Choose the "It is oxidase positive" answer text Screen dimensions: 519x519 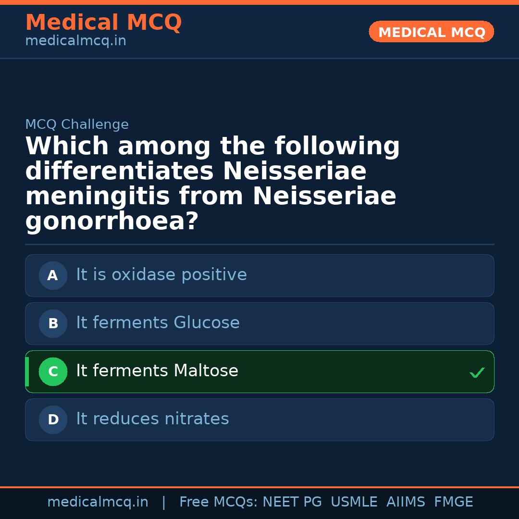point(161,275)
